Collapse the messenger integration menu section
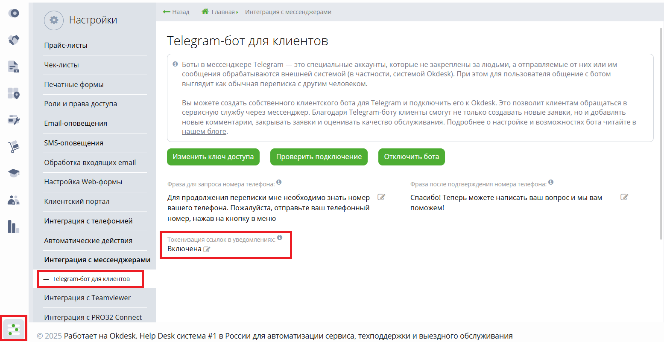 point(97,260)
